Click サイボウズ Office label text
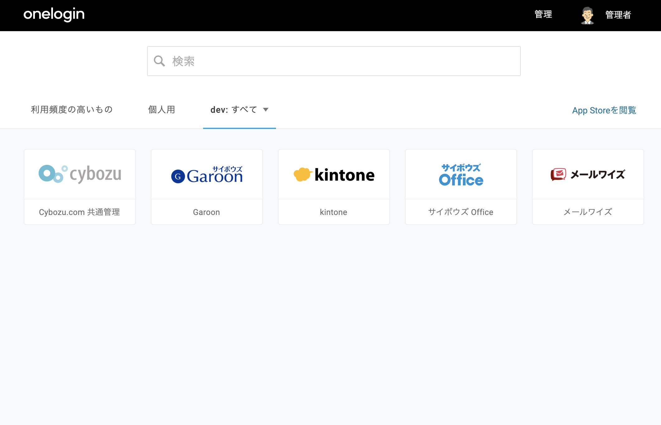The width and height of the screenshot is (661, 425). pos(461,212)
